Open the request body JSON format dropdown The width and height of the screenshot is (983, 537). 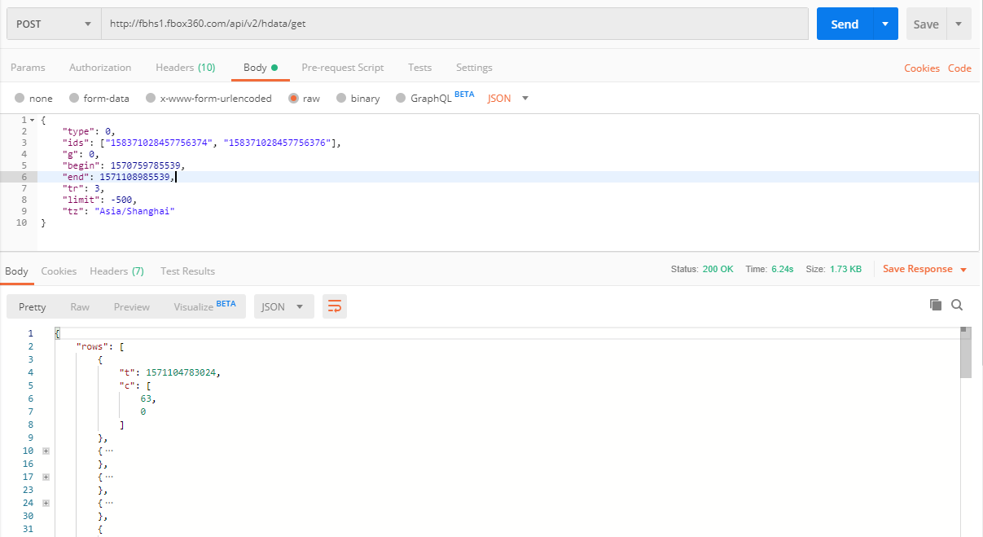point(508,98)
